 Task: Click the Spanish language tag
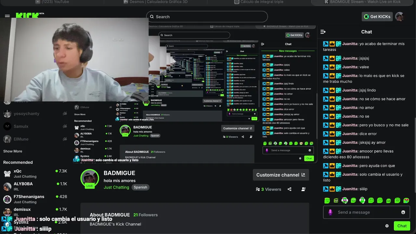pyautogui.click(x=140, y=187)
